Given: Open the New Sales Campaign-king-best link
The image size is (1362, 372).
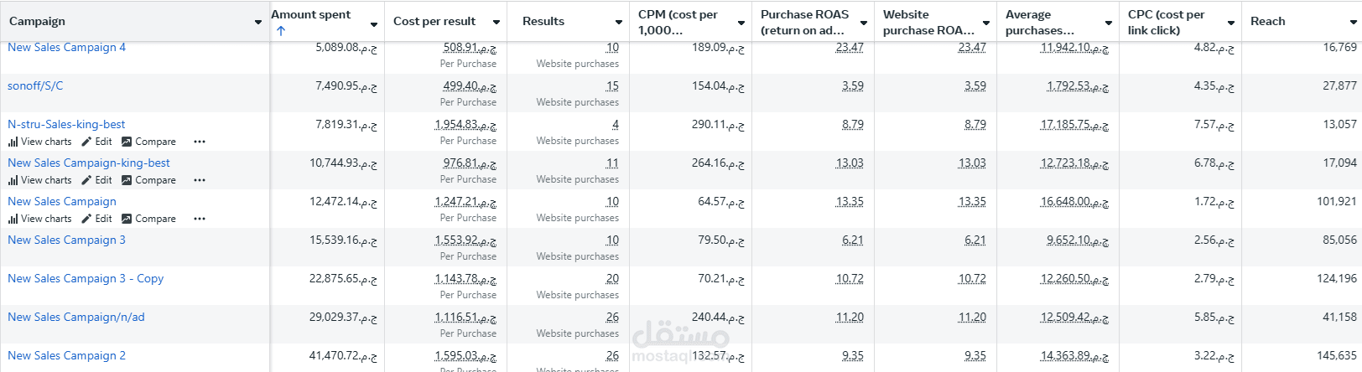Looking at the screenshot, I should click(x=89, y=163).
